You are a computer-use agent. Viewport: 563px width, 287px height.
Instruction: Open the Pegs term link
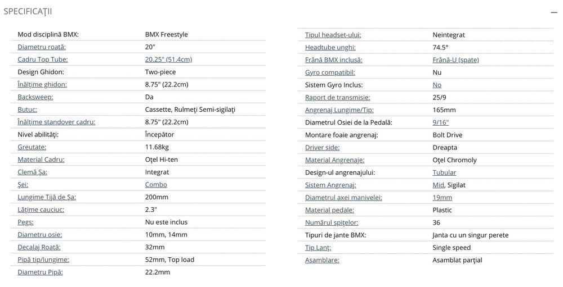pos(26,222)
